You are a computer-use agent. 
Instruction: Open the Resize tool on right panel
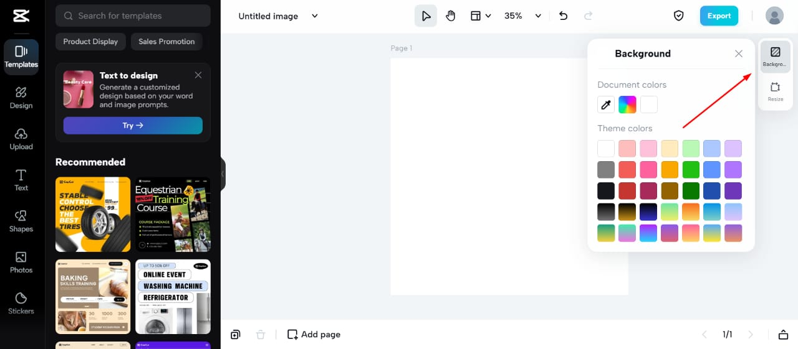pos(775,91)
